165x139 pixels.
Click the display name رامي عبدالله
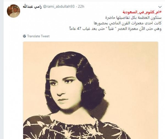(32, 7)
